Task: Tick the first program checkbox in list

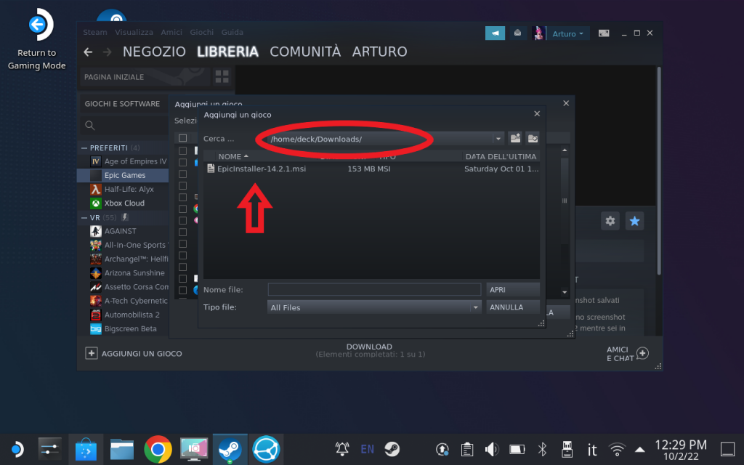Action: [x=183, y=151]
